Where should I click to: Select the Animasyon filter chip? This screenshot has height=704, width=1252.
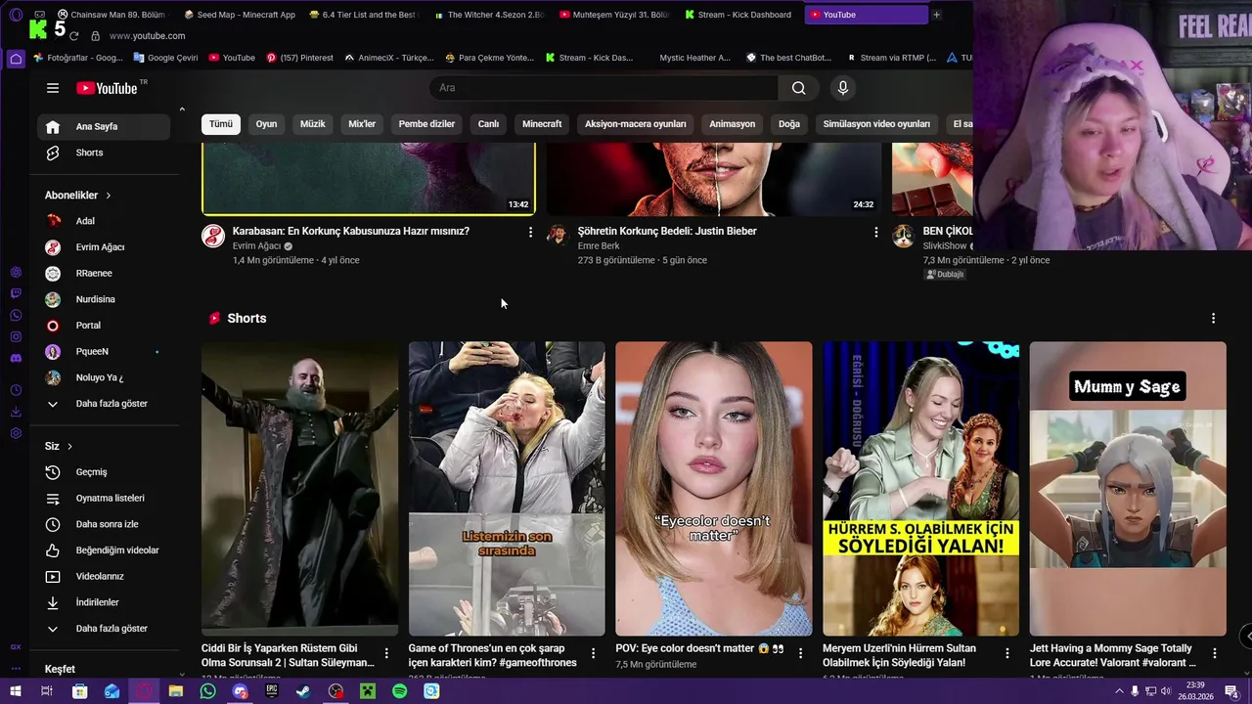click(732, 124)
